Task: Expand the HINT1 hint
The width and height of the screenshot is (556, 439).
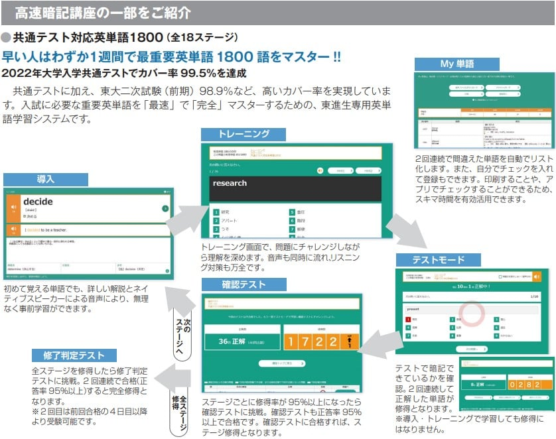Action: pos(339,170)
